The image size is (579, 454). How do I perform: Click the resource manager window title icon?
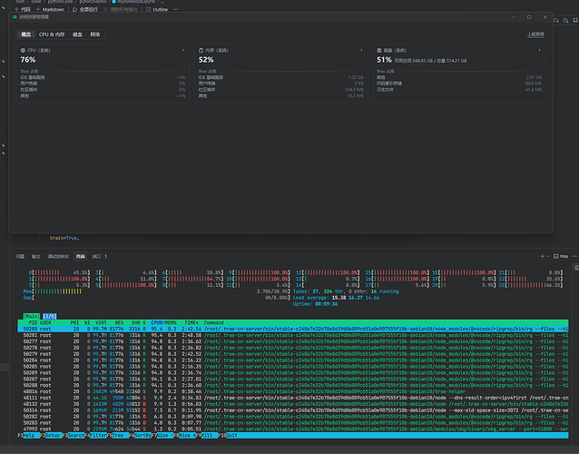[15, 17]
